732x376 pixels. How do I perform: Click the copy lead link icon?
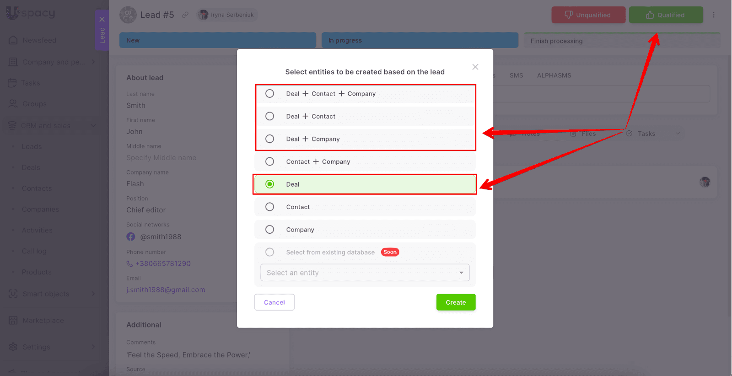185,15
